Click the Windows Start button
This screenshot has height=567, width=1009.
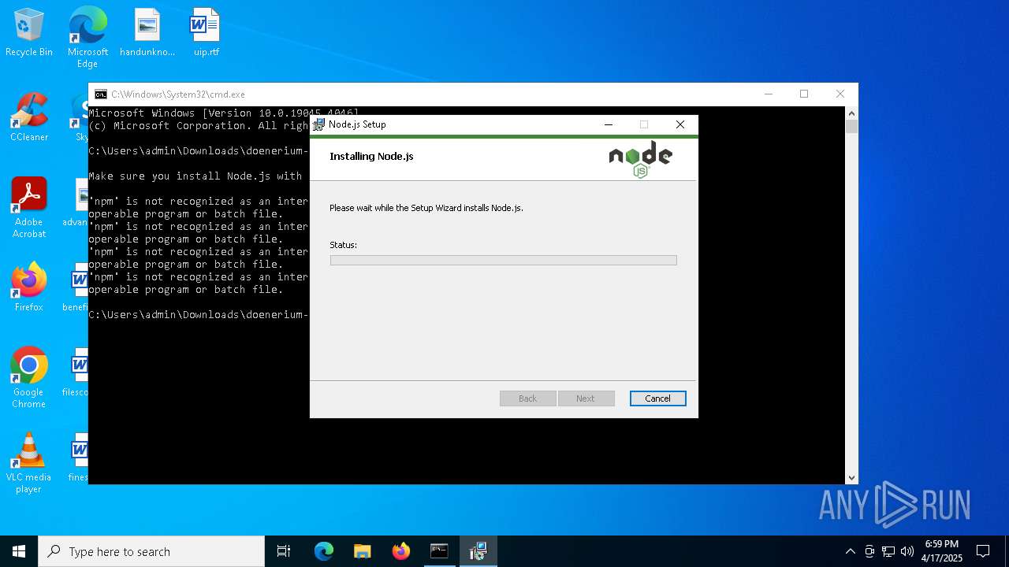pos(19,551)
